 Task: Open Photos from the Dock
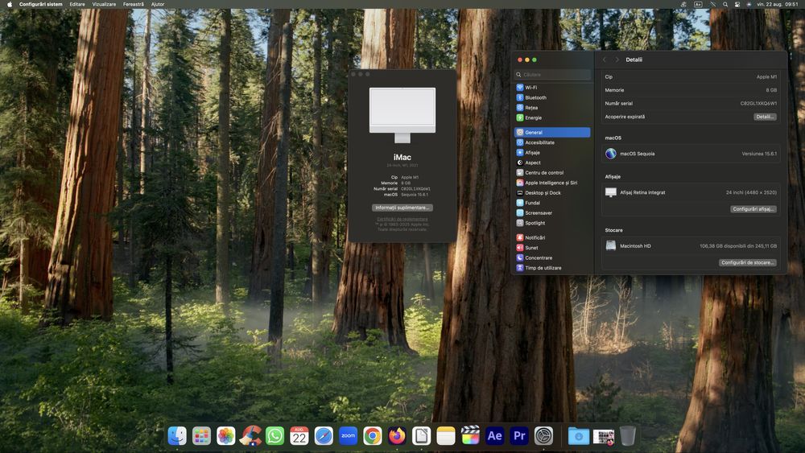pyautogui.click(x=226, y=436)
